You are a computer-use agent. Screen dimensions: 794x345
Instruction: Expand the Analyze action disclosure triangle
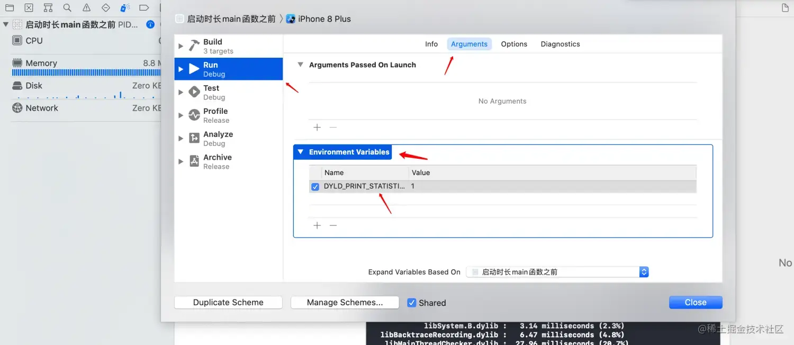(x=181, y=139)
